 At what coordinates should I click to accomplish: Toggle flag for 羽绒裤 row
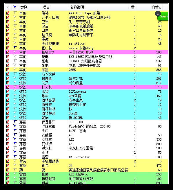point(15,144)
